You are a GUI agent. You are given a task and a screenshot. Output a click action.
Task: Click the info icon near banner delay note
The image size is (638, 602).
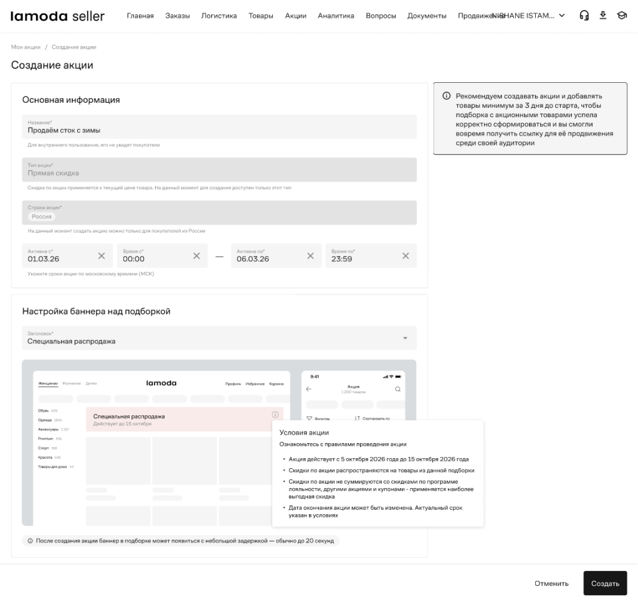click(30, 541)
